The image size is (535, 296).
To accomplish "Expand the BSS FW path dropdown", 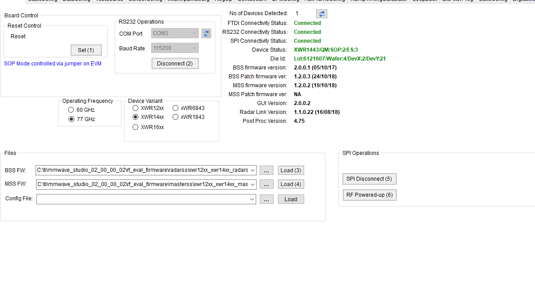I will [253, 170].
